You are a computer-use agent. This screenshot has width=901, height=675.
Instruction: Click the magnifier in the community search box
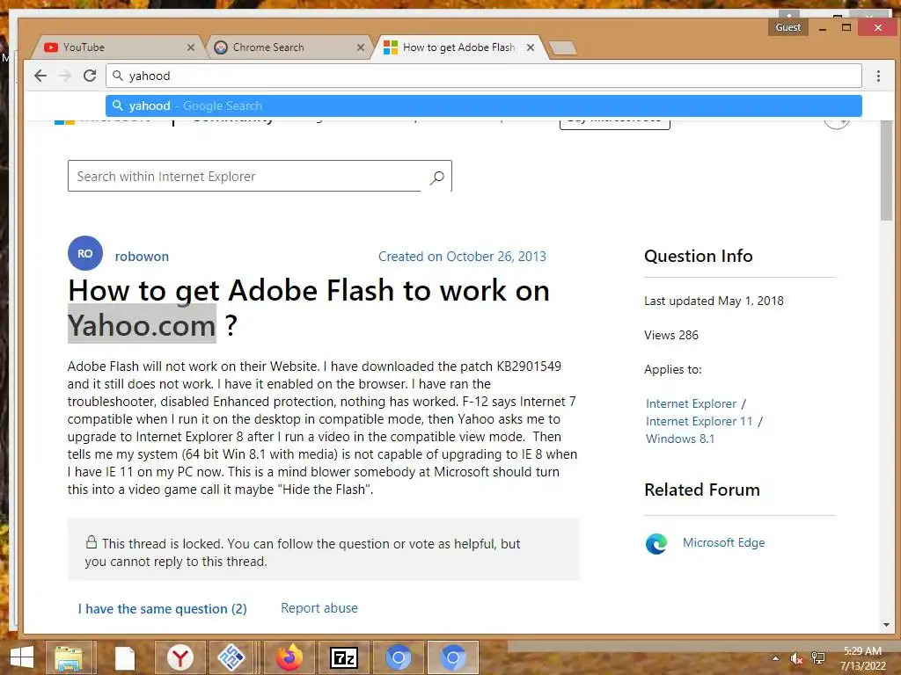[436, 178]
